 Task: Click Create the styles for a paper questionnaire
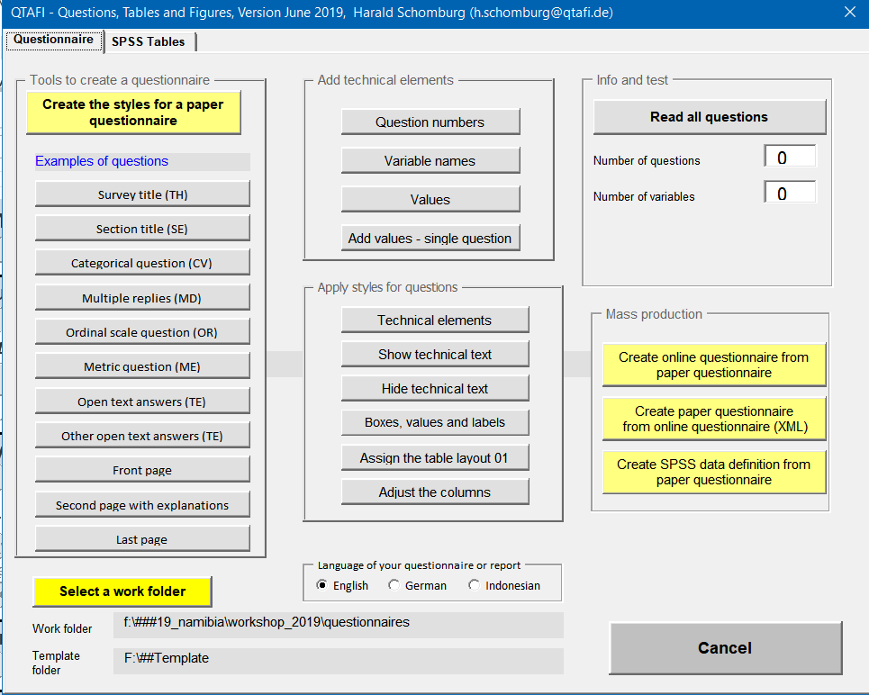point(133,113)
